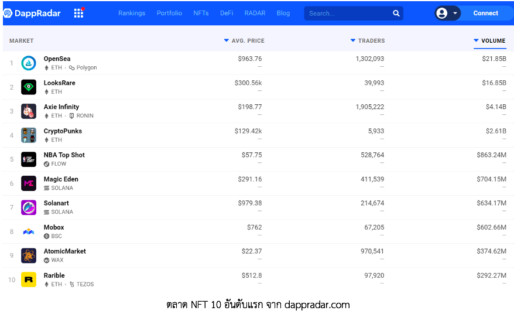Click the NBA Top Shot logo icon
The width and height of the screenshot is (514, 314).
coord(29,159)
